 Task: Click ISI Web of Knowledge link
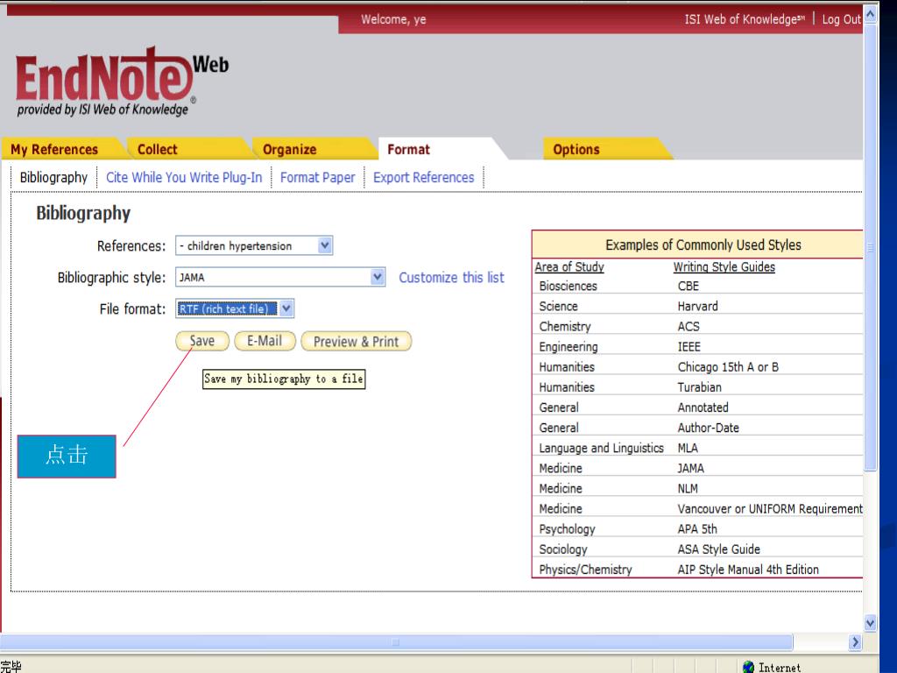[x=745, y=19]
